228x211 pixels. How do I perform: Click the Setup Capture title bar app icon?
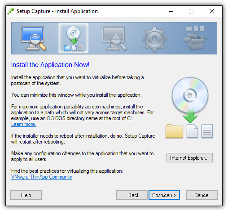click(11, 11)
